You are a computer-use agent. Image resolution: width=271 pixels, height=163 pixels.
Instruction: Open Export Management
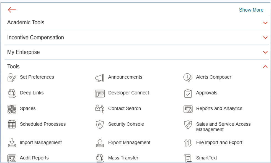129,143
